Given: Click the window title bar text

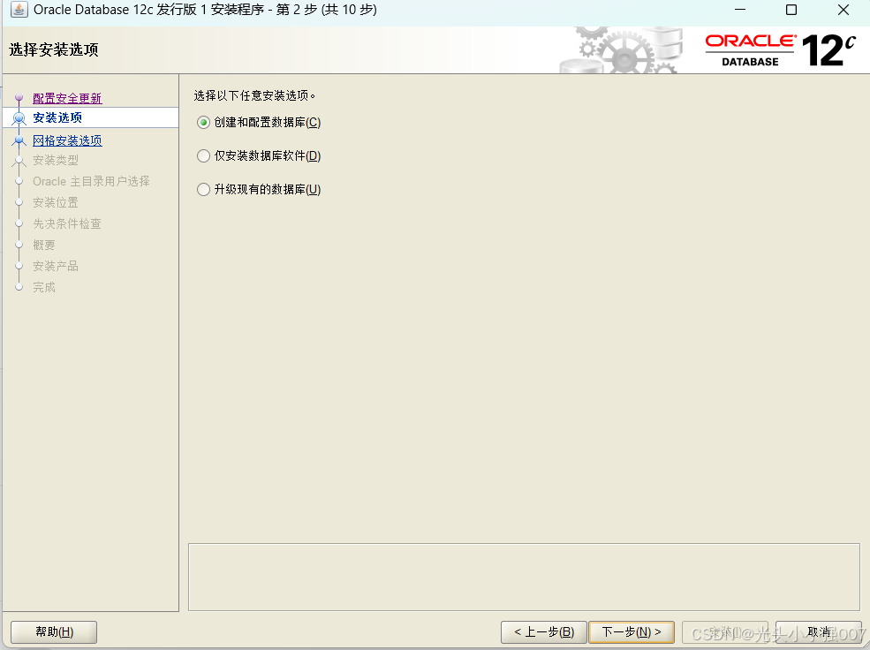Looking at the screenshot, I should point(203,10).
